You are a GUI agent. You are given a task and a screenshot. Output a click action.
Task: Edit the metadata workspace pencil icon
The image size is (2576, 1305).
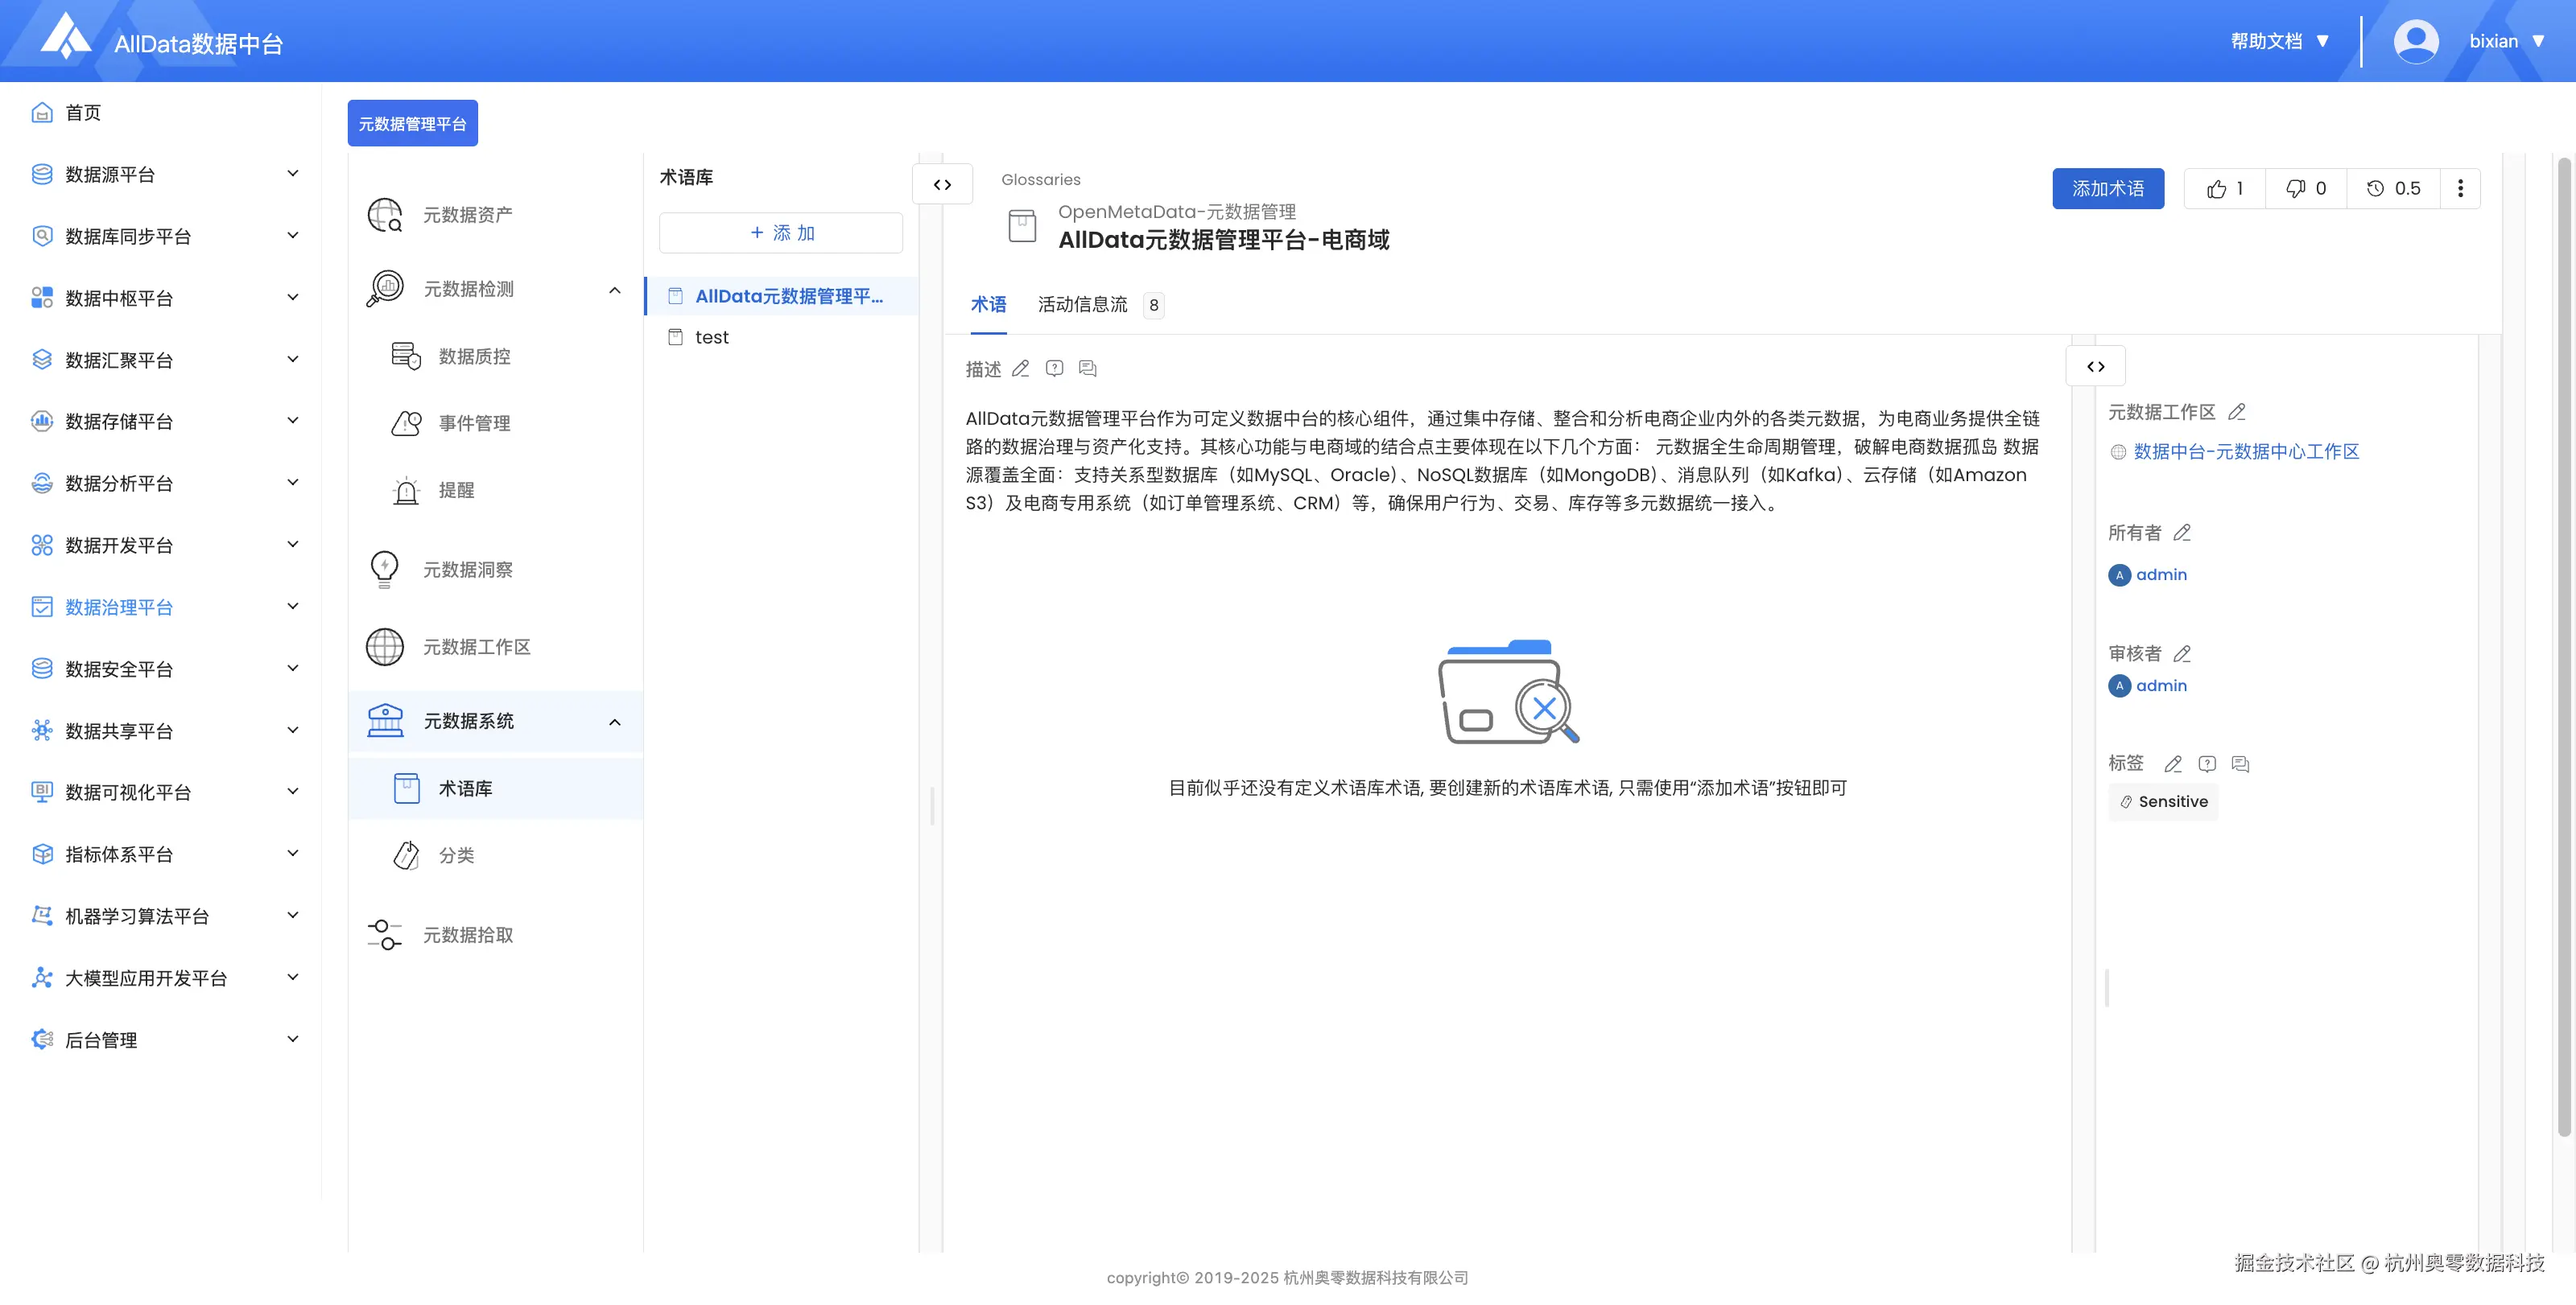(2237, 412)
